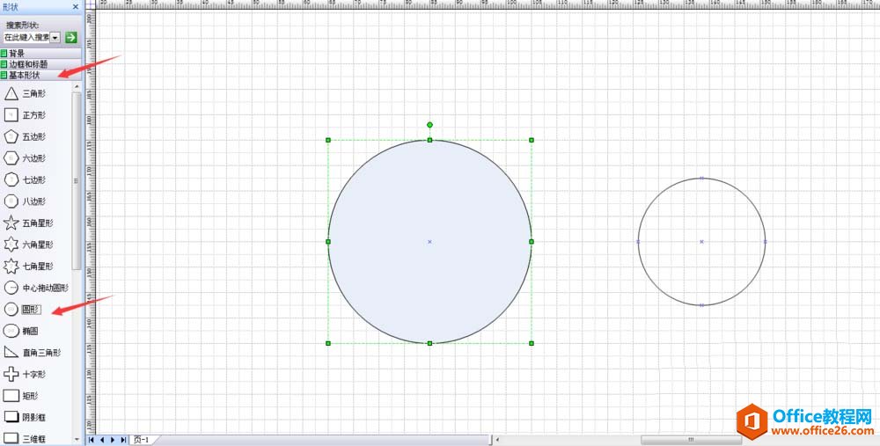880x446 pixels.
Task: Select the 直角三角形 right triangle shape
Action: pos(32,352)
